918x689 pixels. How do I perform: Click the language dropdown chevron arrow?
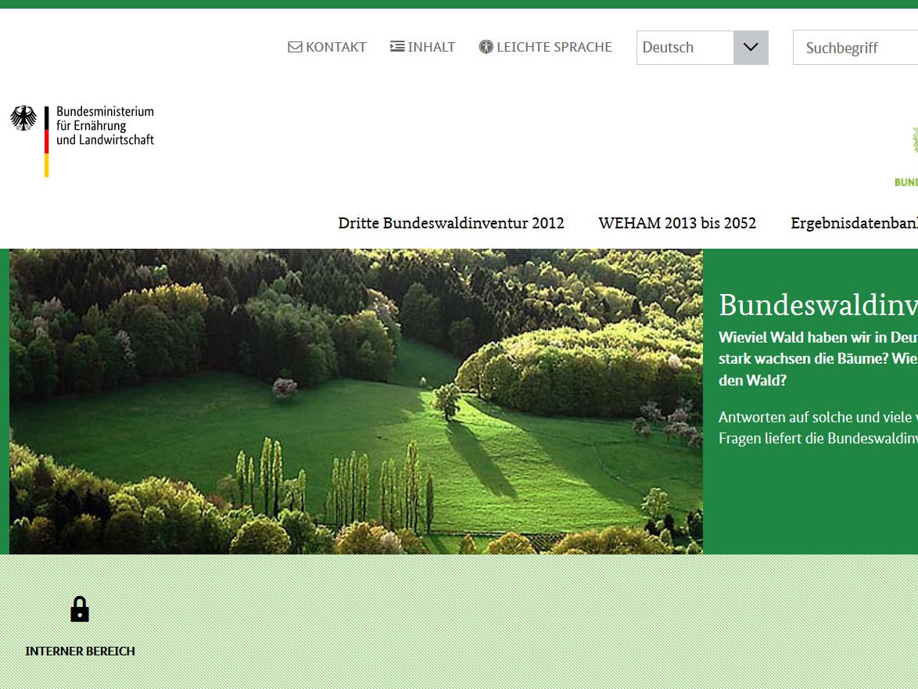click(751, 48)
